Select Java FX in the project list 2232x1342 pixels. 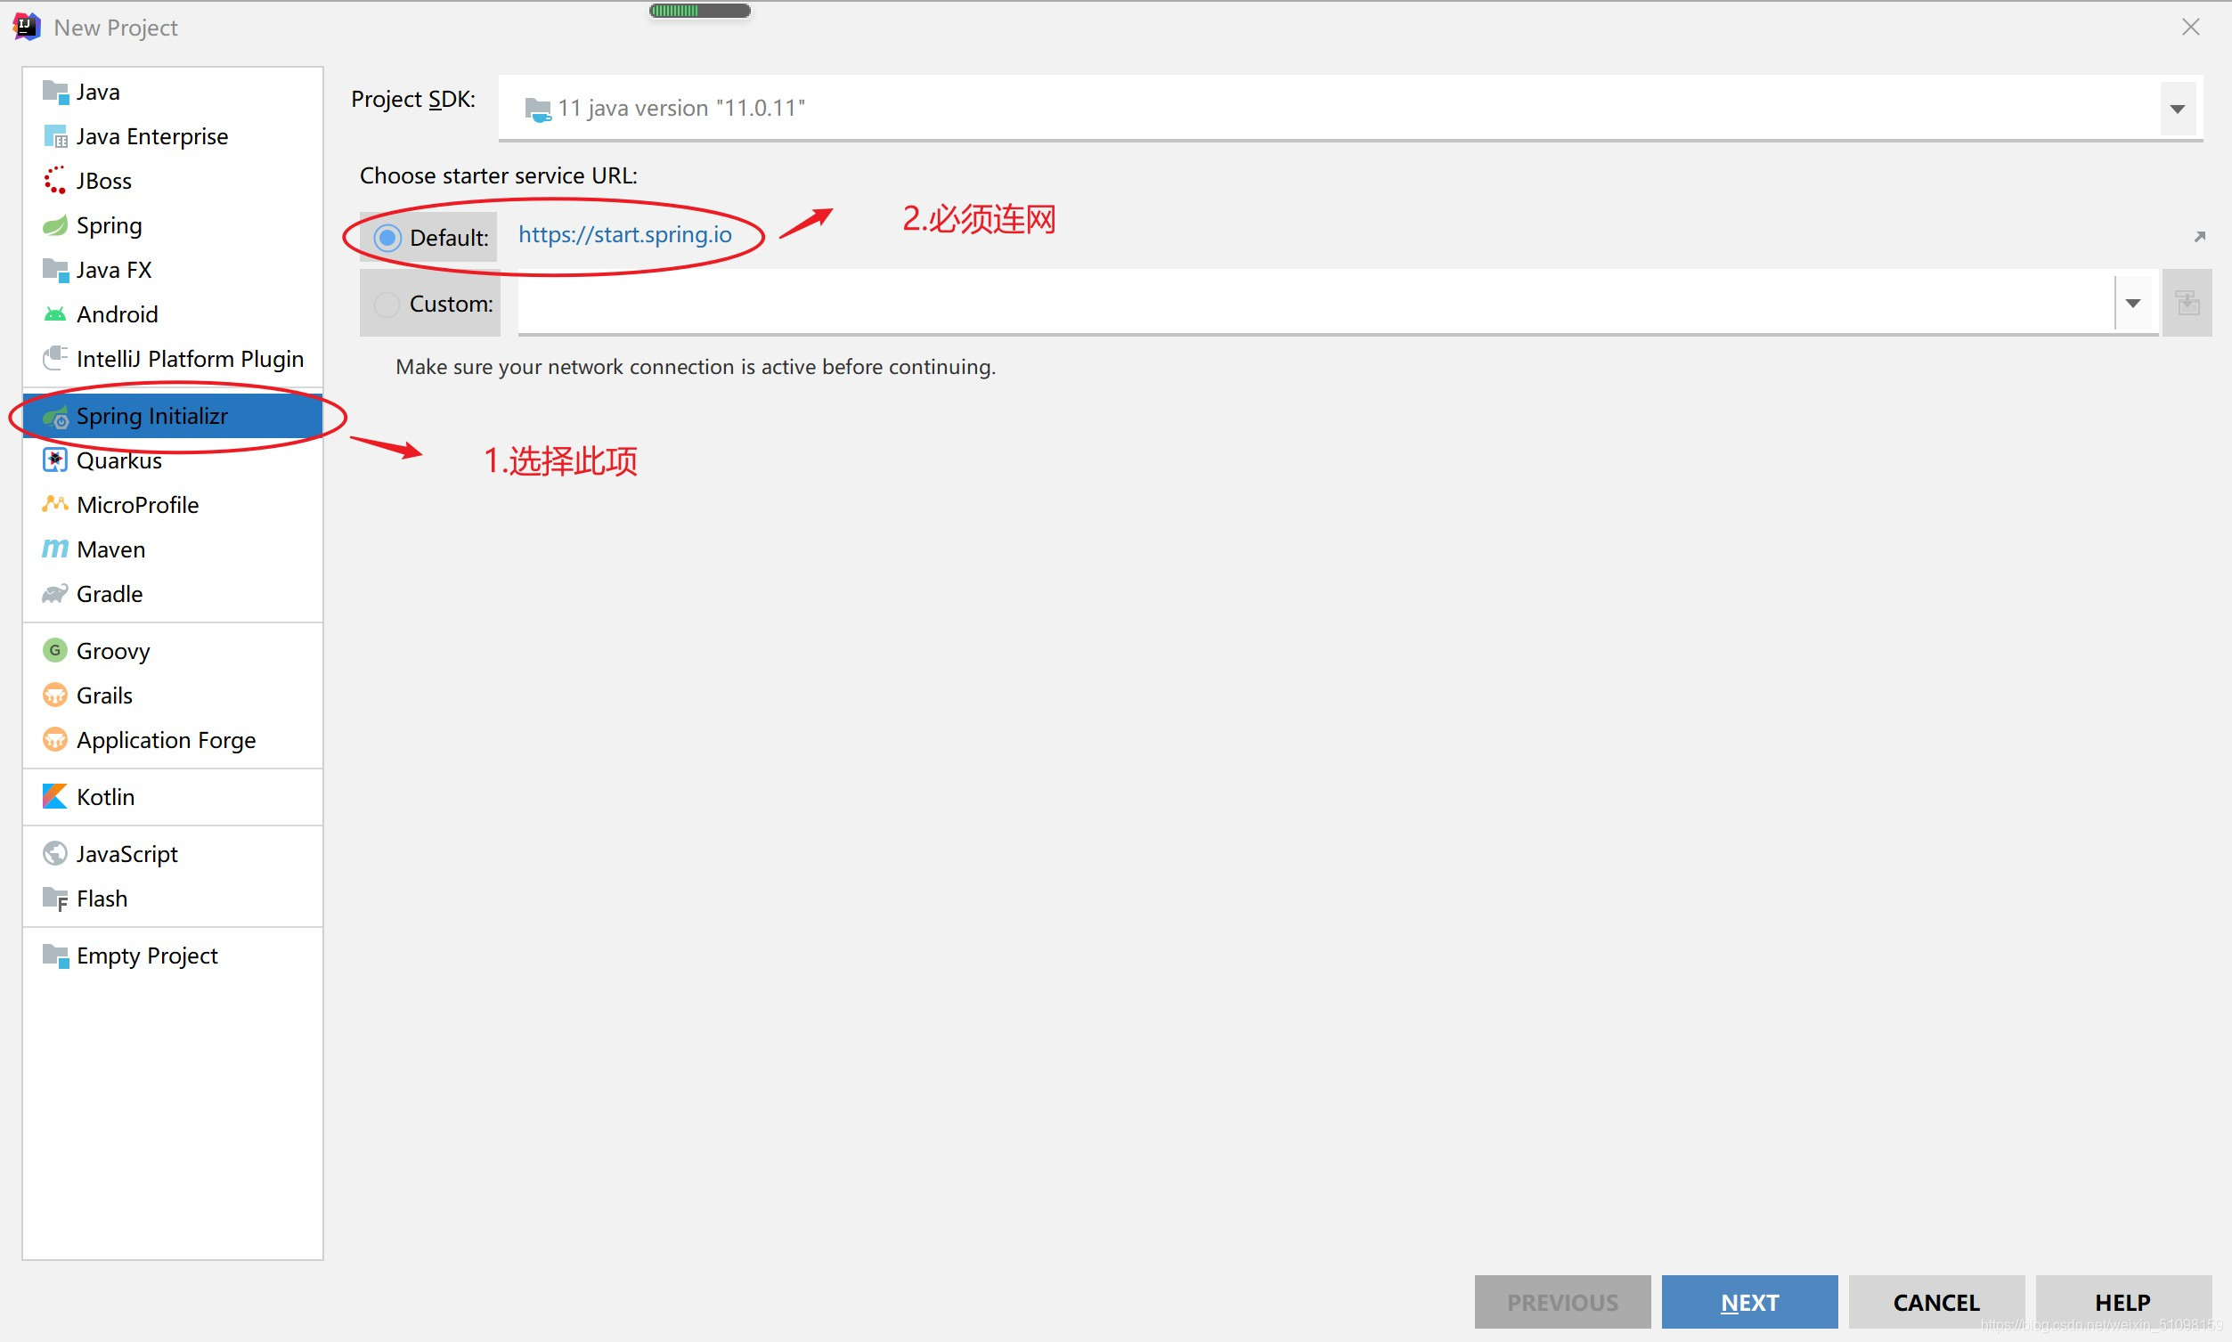(x=173, y=270)
